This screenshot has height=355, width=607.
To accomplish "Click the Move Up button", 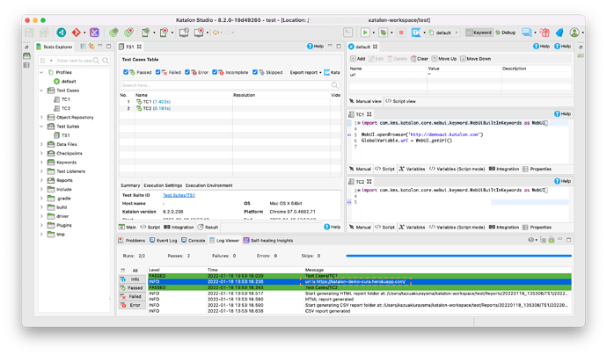I will [444, 59].
